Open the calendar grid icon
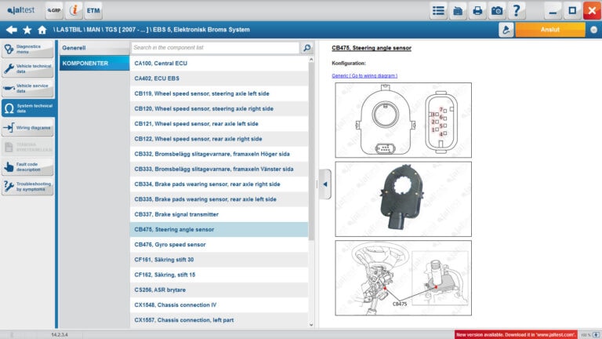This screenshot has width=602, height=339. [x=458, y=10]
